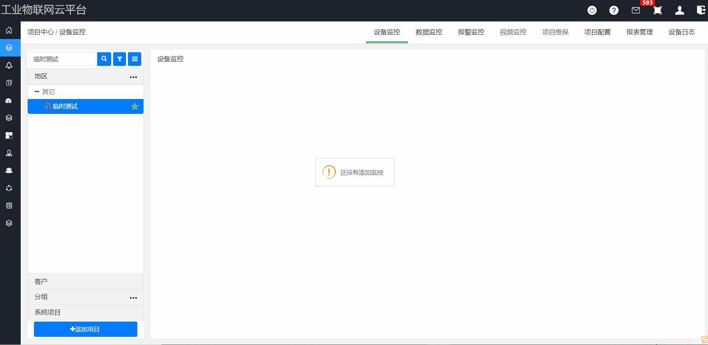Screen dimensions: 708x345
Task: Switch to the 报警监控 tab
Action: pyautogui.click(x=471, y=32)
